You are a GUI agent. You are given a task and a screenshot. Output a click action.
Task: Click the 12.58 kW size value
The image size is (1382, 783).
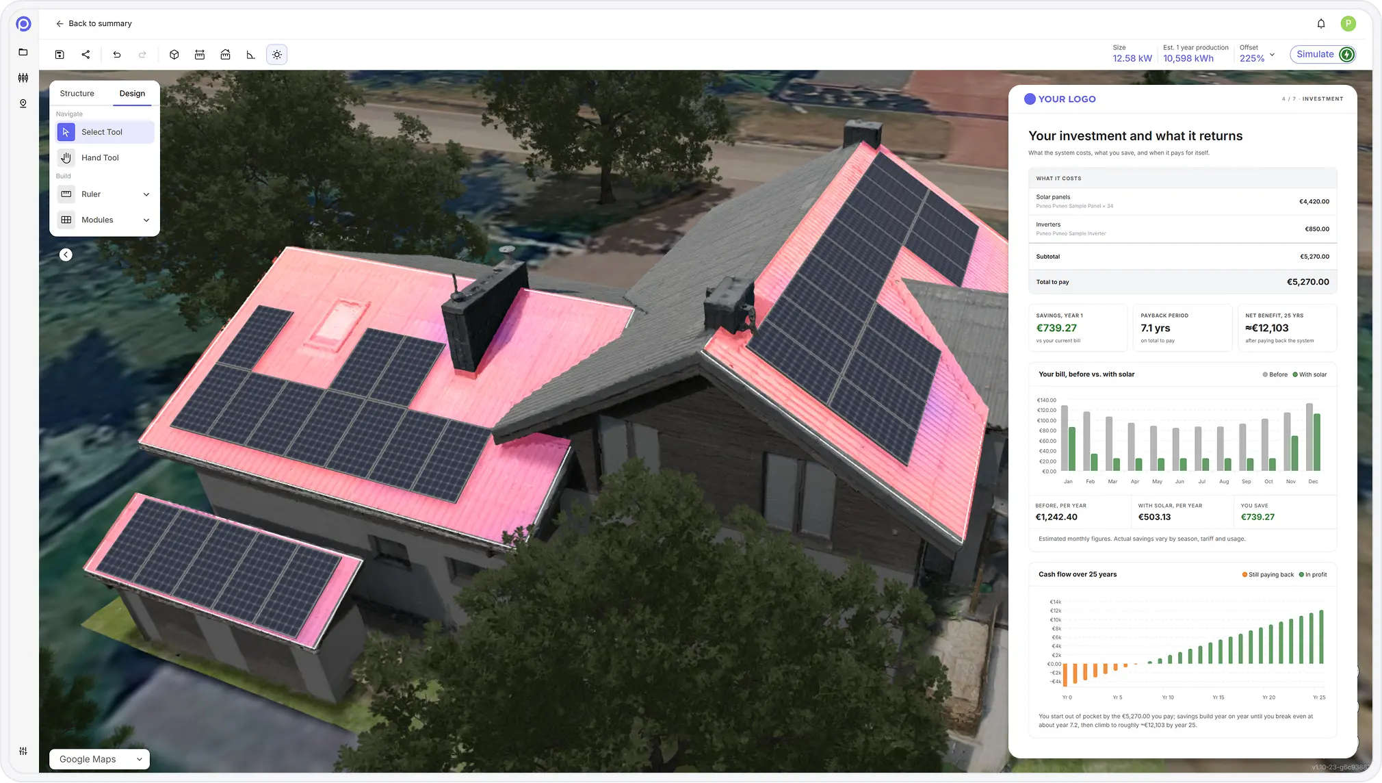(1132, 59)
